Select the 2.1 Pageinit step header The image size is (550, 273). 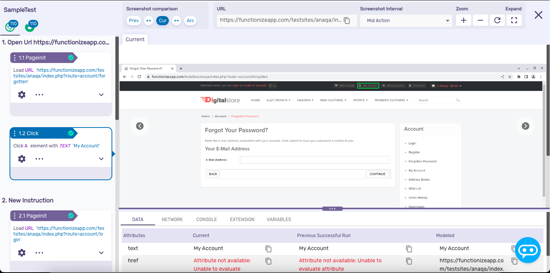[x=44, y=216]
